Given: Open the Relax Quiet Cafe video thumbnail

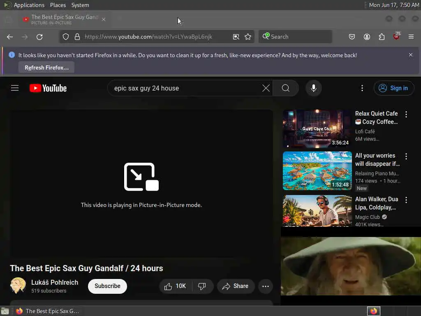Looking at the screenshot, I should coord(317,129).
